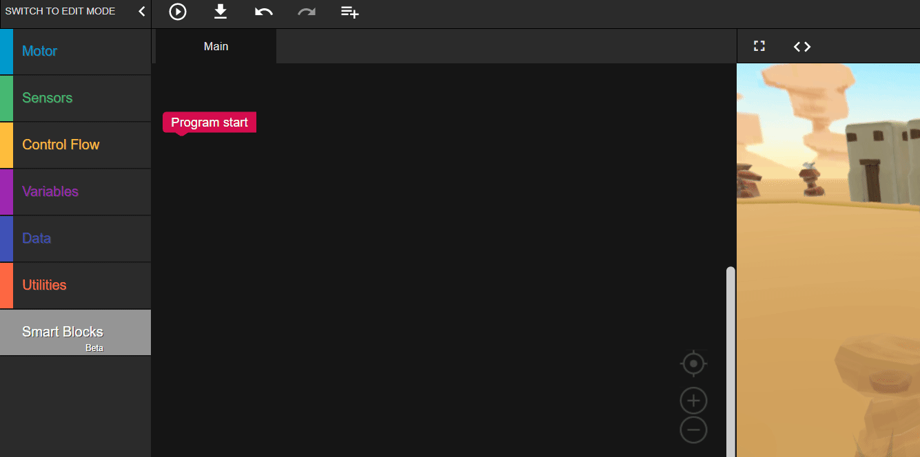Click the redo arrow icon
The image size is (920, 457).
306,12
